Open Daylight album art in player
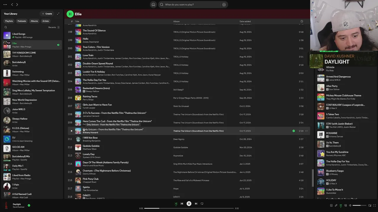This screenshot has width=378, height=212. click(x=6, y=205)
